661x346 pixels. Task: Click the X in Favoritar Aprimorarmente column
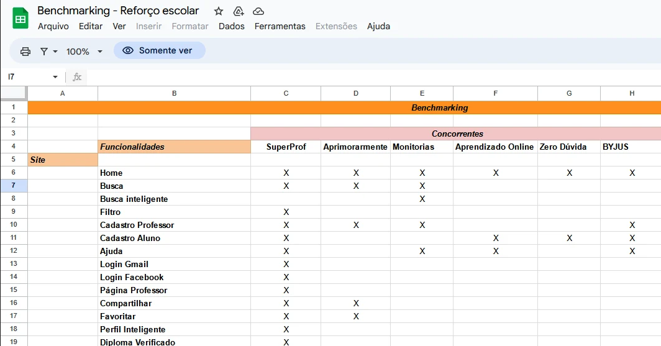tap(356, 317)
